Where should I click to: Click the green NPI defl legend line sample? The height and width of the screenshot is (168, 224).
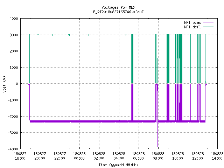coord(208,27)
